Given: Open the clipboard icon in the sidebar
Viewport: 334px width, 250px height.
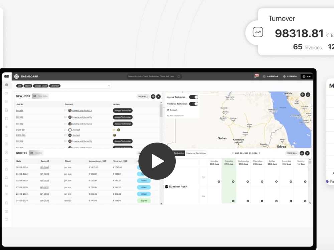Looking at the screenshot, I should coord(7,203).
